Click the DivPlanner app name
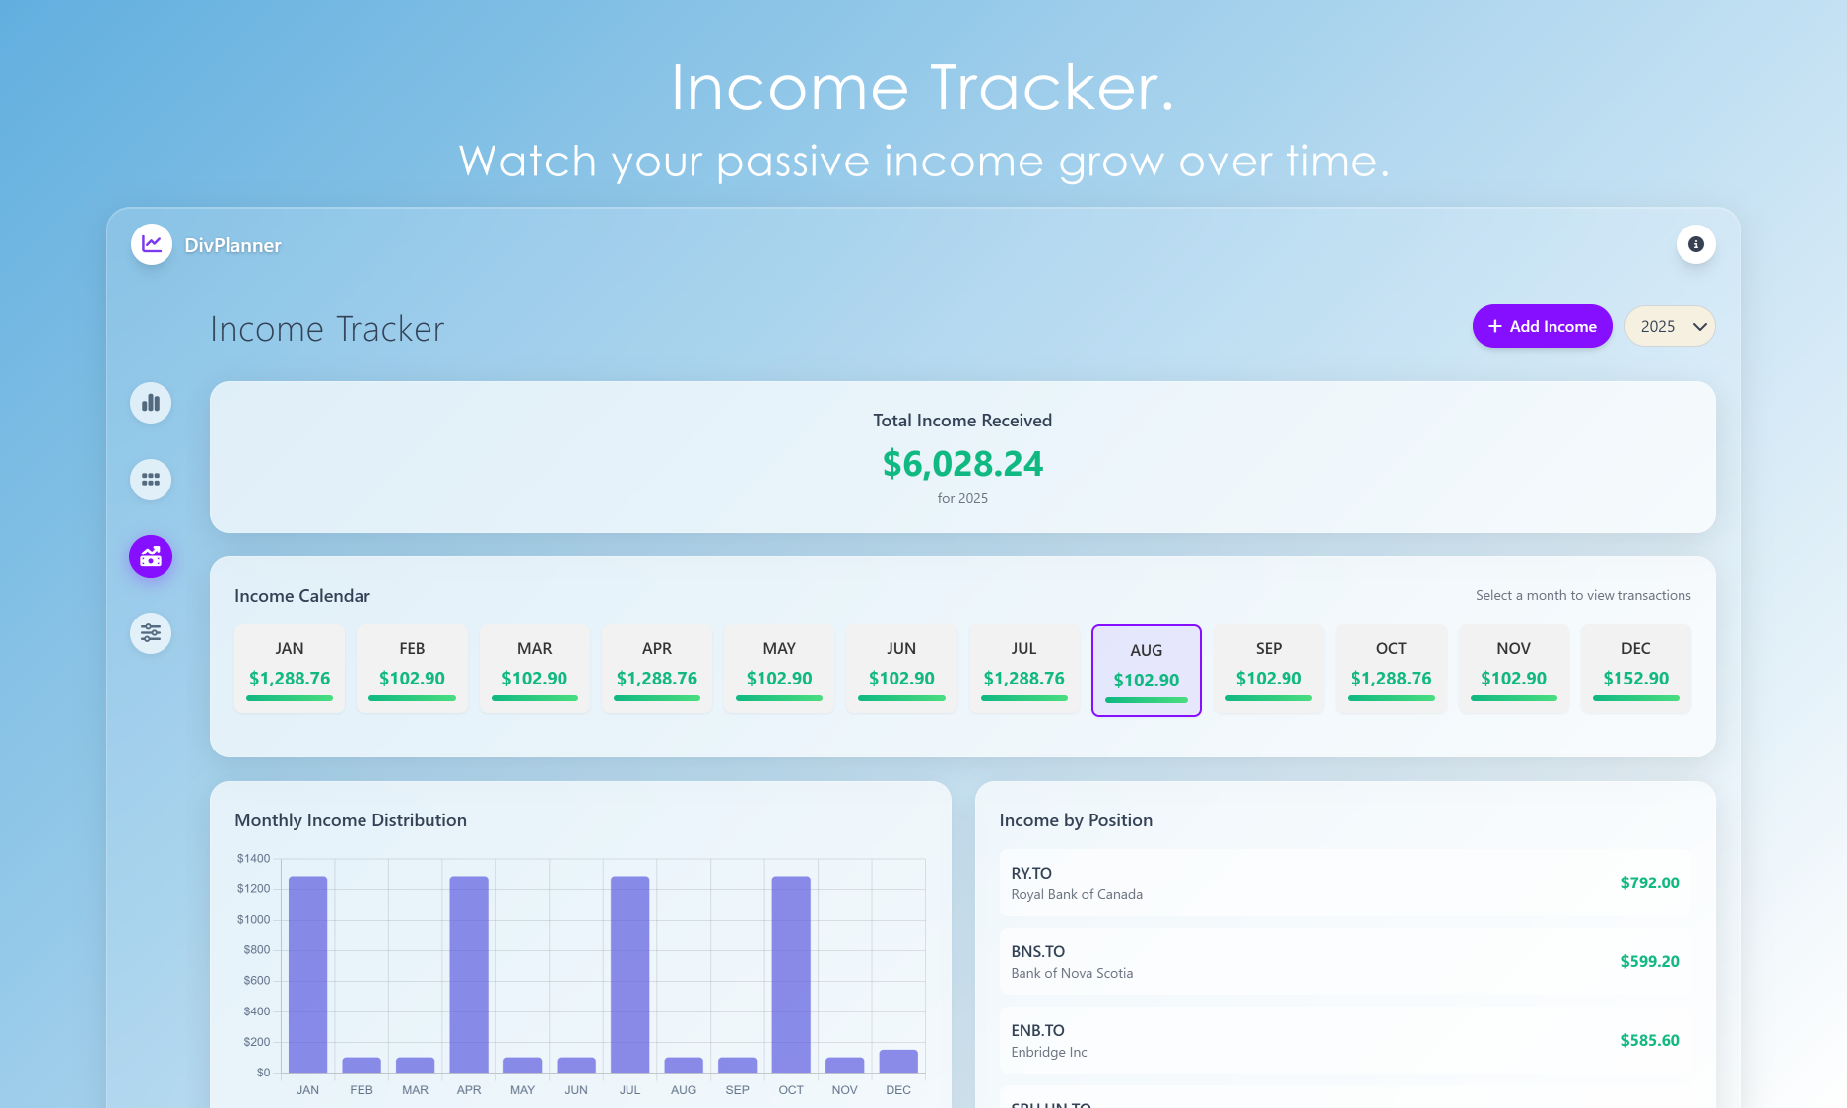The width and height of the screenshot is (1847, 1108). coord(232,245)
